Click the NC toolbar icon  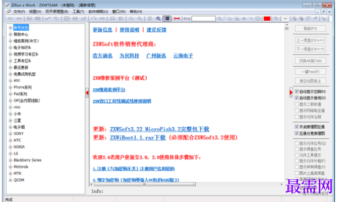click(x=11, y=19)
